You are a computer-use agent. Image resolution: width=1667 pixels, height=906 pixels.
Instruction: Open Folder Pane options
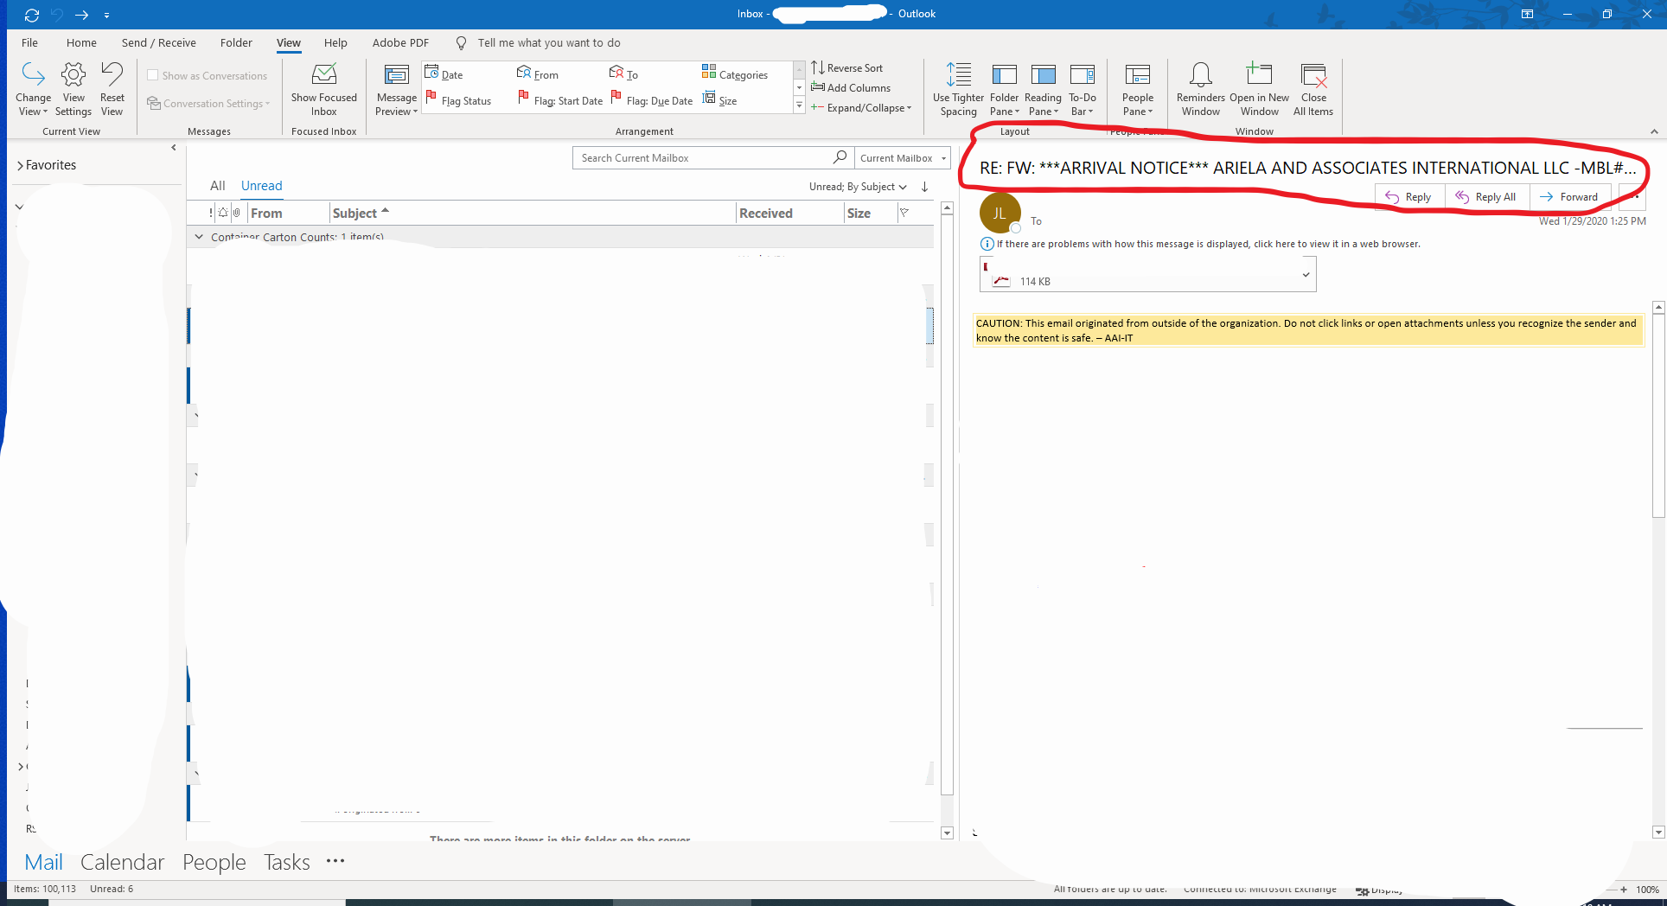click(x=1004, y=89)
